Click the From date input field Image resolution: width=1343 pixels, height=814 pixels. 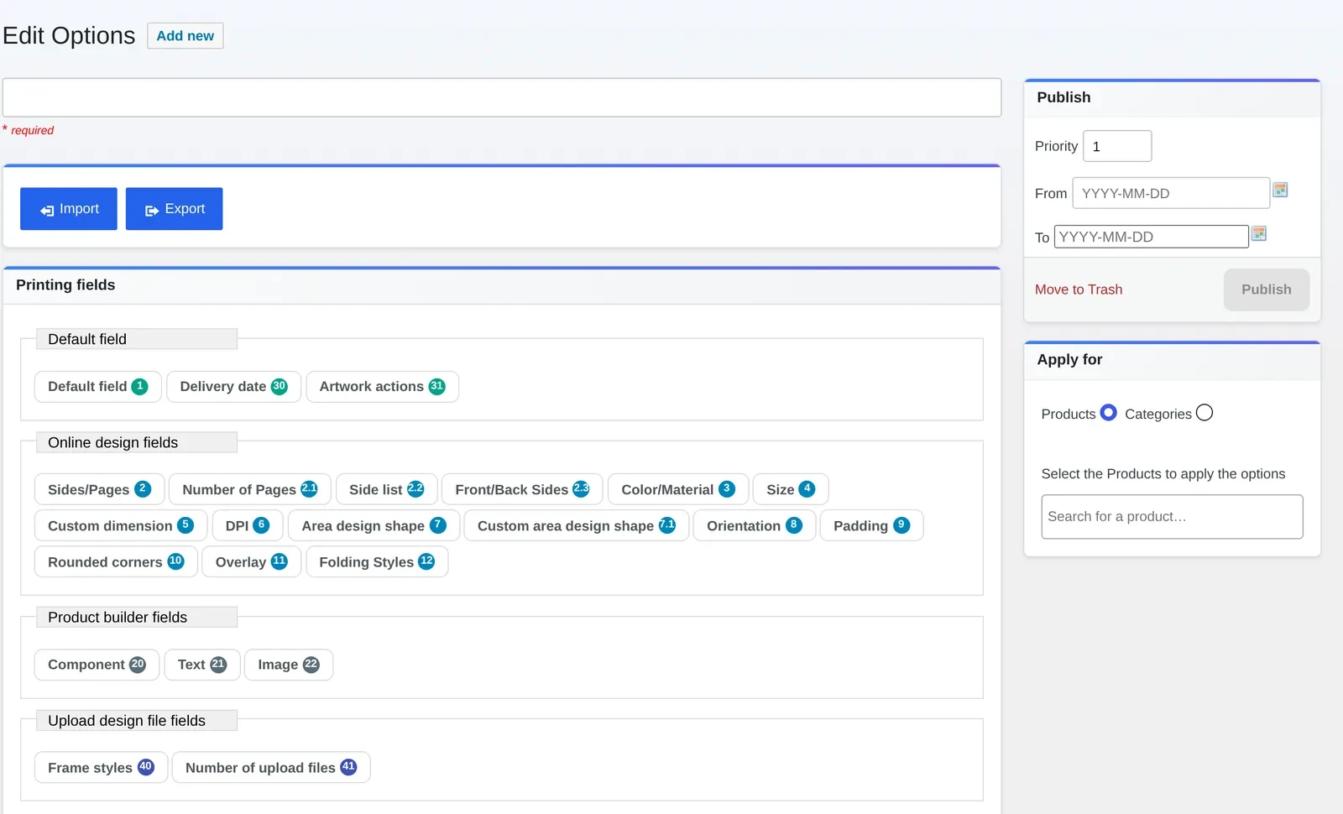coord(1171,193)
